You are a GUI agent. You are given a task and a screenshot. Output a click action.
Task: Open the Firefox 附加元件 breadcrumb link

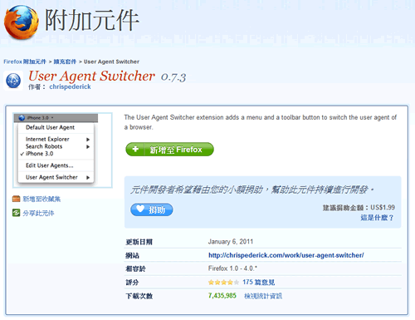click(x=25, y=62)
